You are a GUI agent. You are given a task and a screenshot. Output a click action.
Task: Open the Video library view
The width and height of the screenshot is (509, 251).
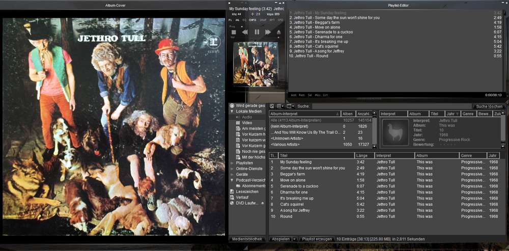[x=247, y=123]
